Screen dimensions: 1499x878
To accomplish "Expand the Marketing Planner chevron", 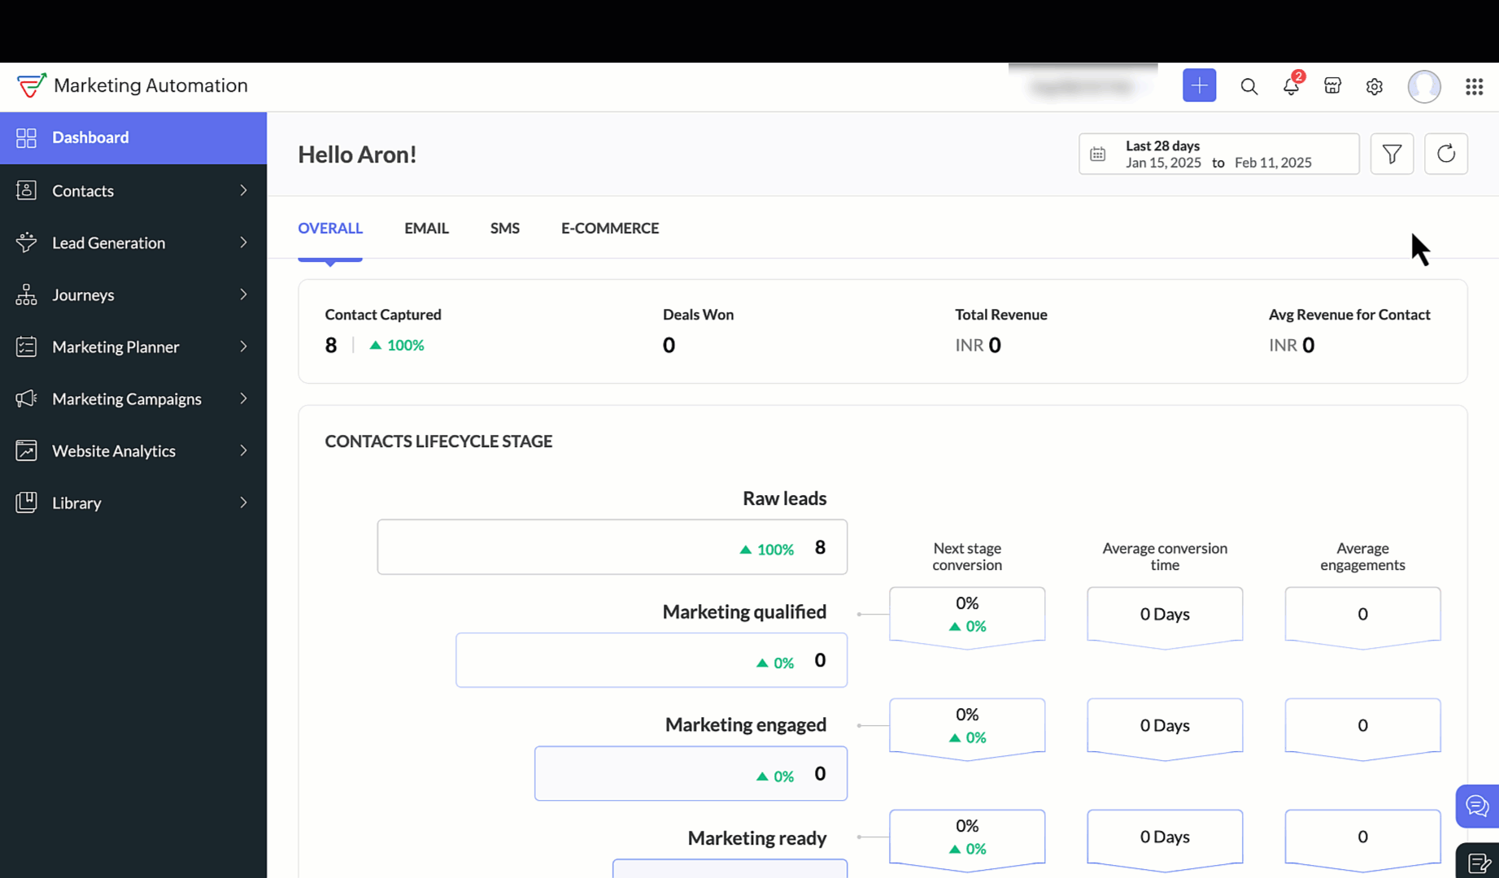I will coord(243,346).
